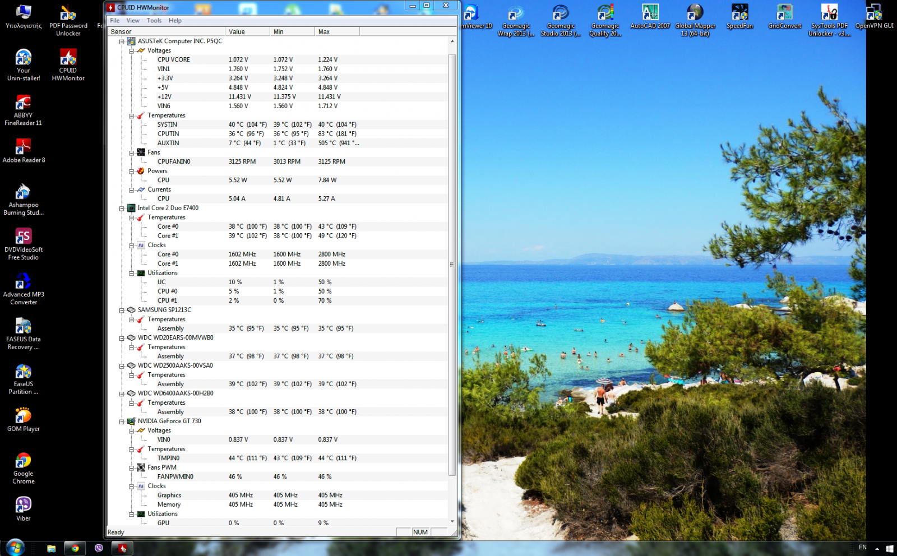The height and width of the screenshot is (556, 897).
Task: Switch to Chrome on the taskbar
Action: [75, 549]
